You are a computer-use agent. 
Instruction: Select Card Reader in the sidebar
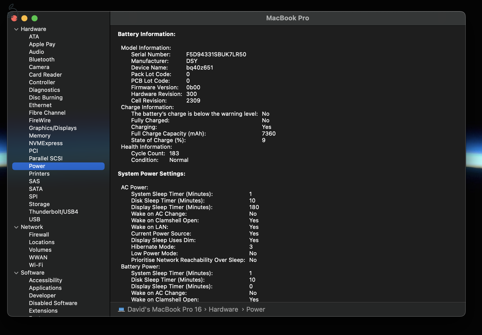tap(45, 75)
